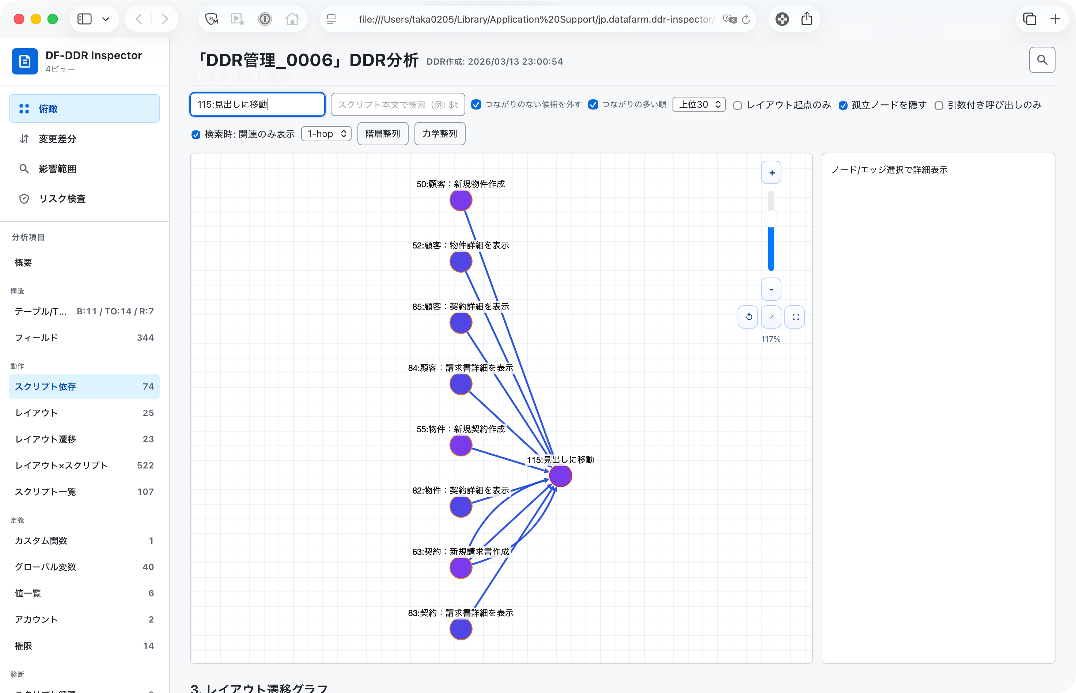Select node 84:顧客：請求書詳細を表示

461,384
